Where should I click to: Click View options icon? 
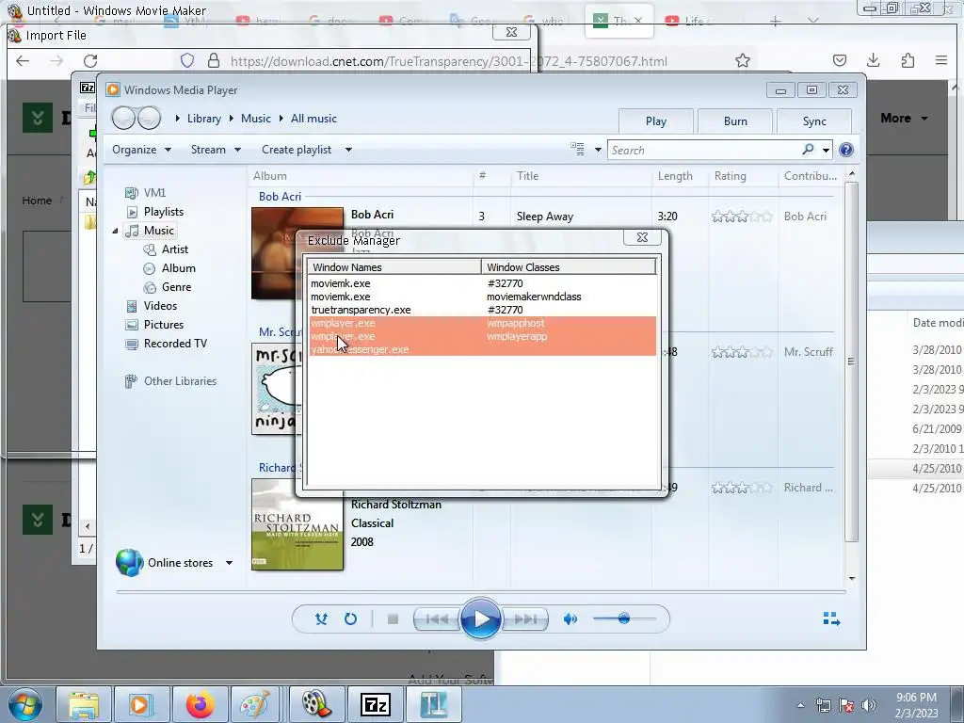click(x=577, y=150)
